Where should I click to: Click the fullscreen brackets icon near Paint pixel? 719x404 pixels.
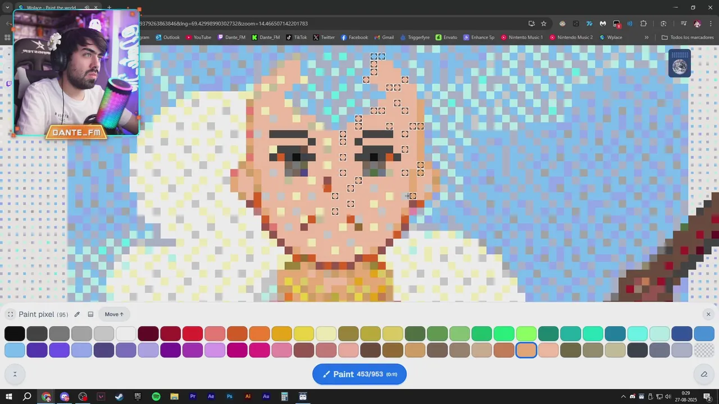tap(10, 314)
